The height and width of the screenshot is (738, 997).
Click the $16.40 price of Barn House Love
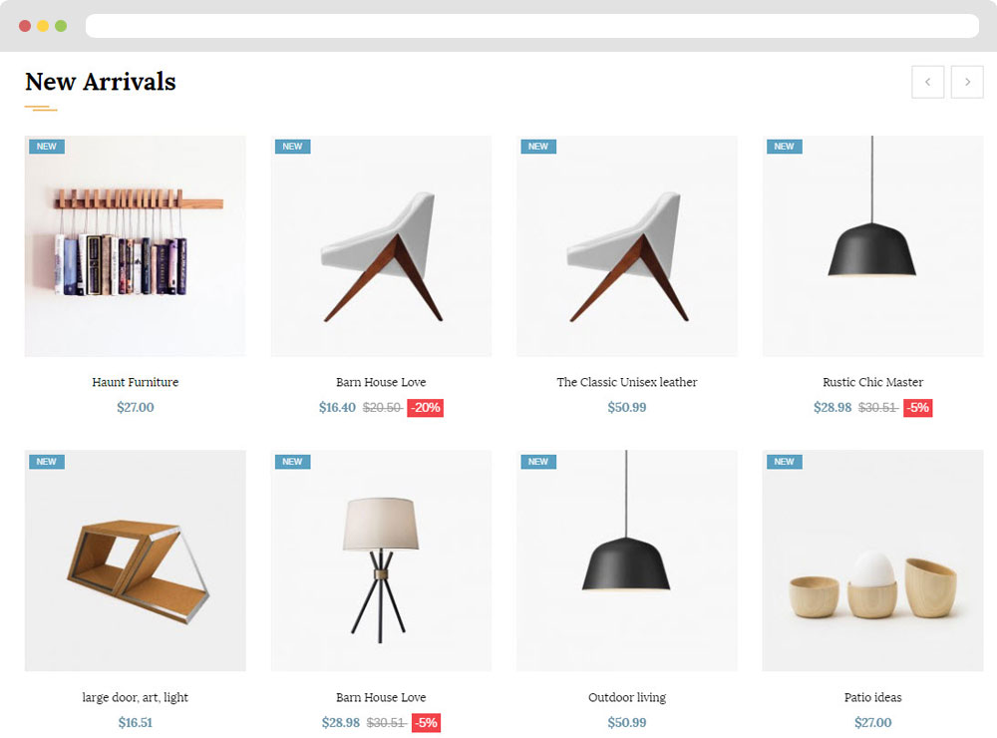(337, 407)
